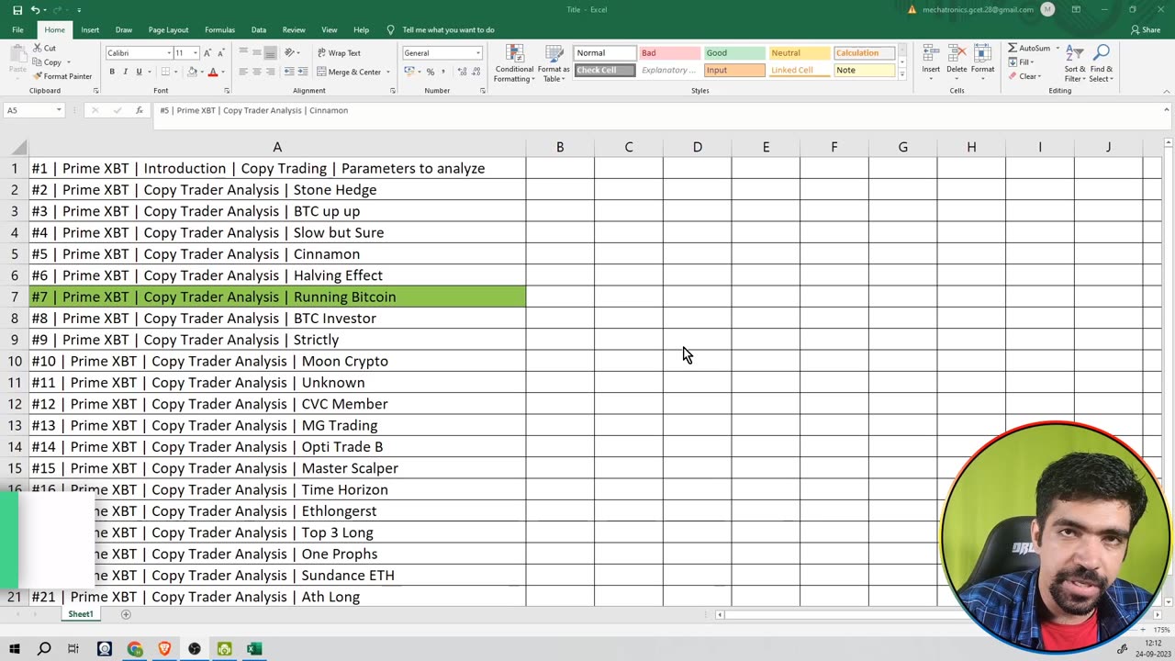Click the Insert Function fx icon
The height and width of the screenshot is (661, 1175).
pyautogui.click(x=140, y=110)
